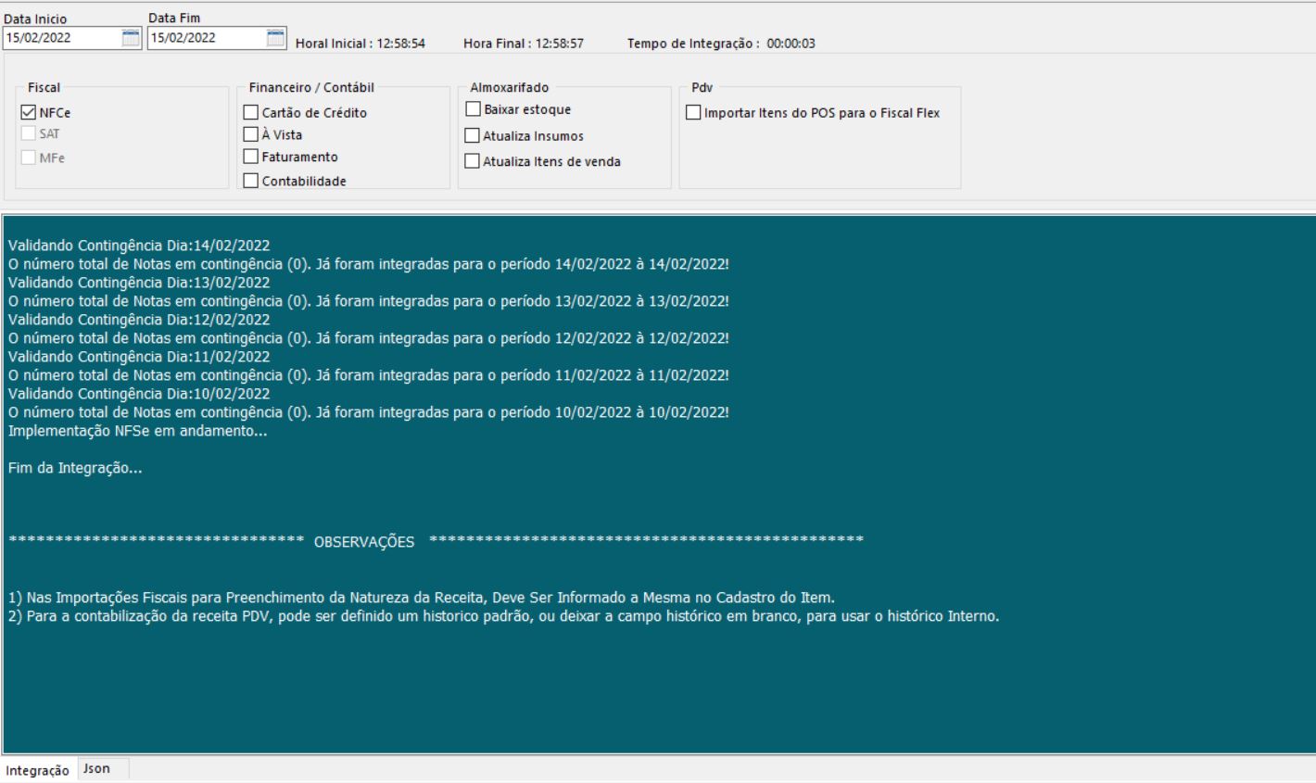The image size is (1316, 783).
Task: Open the Data Inicio calendar picker
Action: click(131, 38)
